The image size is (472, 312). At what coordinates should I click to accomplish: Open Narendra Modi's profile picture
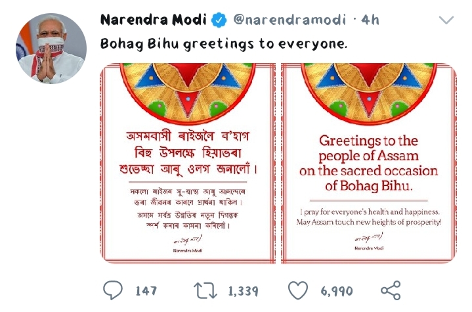(x=51, y=49)
